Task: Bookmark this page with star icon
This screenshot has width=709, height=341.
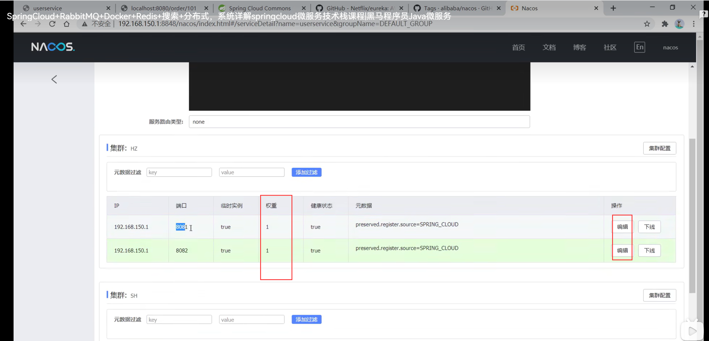Action: tap(647, 24)
